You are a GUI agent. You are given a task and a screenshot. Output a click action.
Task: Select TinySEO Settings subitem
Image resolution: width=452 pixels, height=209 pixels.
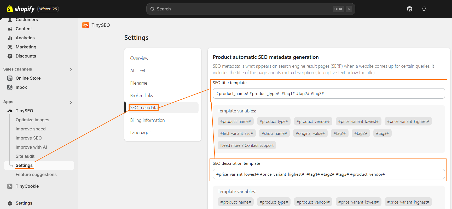point(24,165)
